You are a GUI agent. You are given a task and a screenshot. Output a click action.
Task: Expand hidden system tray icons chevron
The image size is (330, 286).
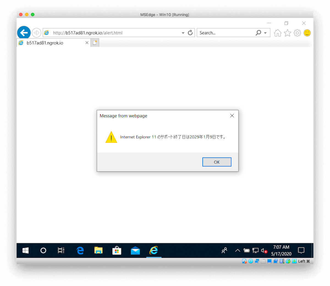[x=238, y=250]
